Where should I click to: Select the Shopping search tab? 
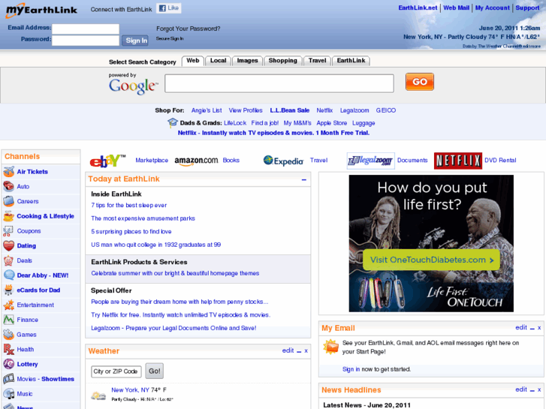pos(282,61)
